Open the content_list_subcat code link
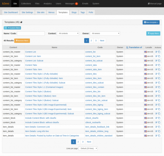The image size is (164, 156). click(x=94, y=61)
